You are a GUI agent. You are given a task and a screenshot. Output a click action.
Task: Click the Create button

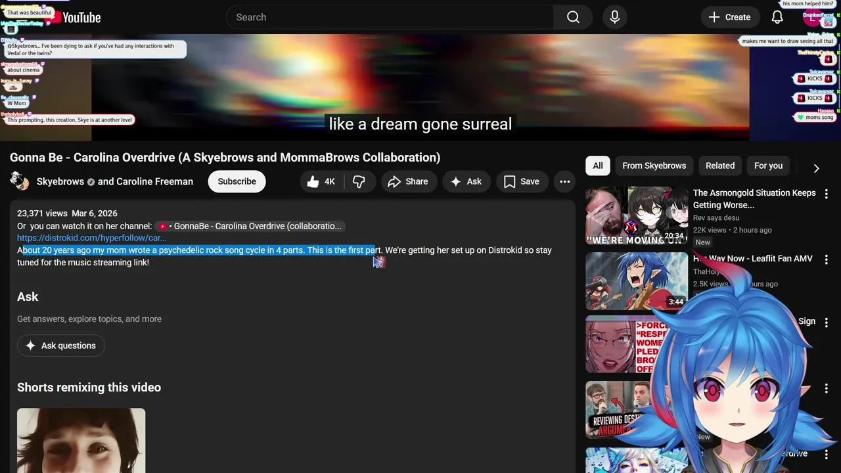pyautogui.click(x=729, y=17)
